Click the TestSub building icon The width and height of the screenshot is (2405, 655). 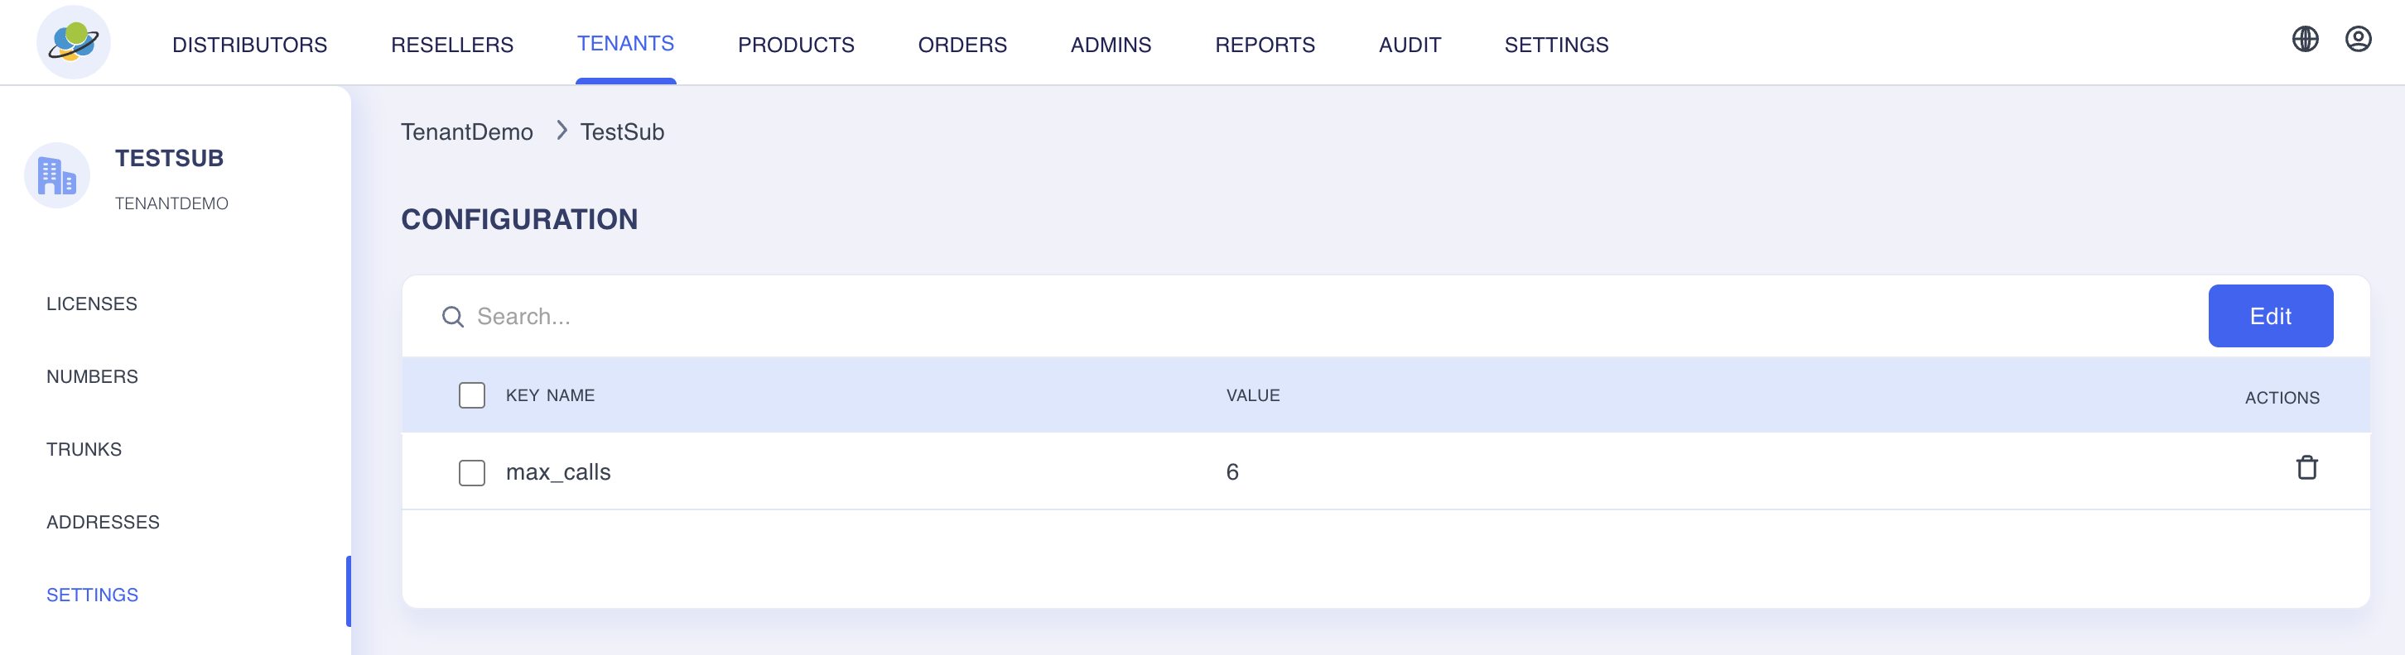point(57,175)
